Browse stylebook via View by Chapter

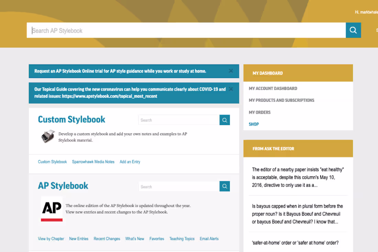tap(51, 238)
